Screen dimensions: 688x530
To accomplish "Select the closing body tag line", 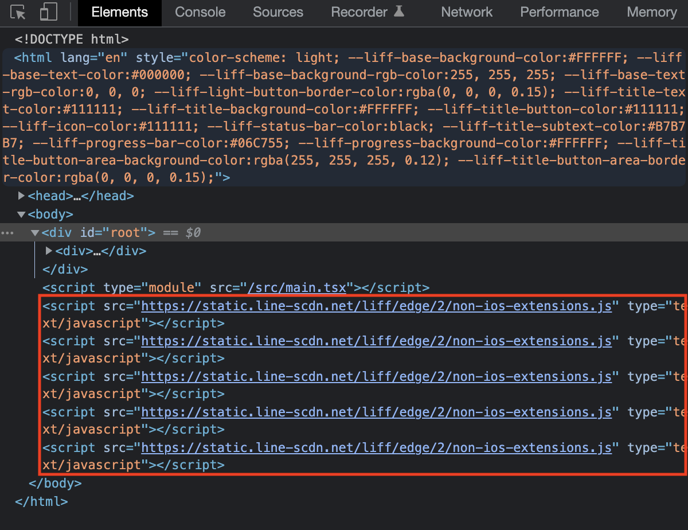I will [55, 483].
